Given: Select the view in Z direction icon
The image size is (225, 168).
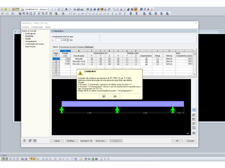Looking at the screenshot, I should (x=194, y=123).
